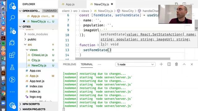The image size is (198, 111).
Task: Open the Extensions view
Action: (12, 55)
